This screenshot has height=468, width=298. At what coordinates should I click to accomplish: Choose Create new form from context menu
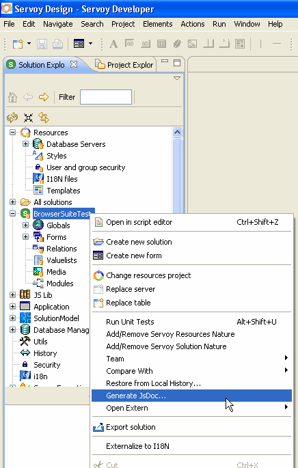coord(191,256)
